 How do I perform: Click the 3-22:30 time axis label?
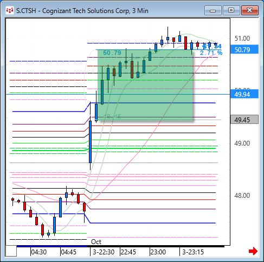click(x=104, y=252)
